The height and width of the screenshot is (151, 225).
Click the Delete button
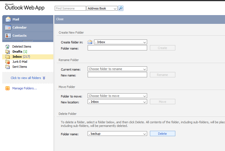point(162,134)
